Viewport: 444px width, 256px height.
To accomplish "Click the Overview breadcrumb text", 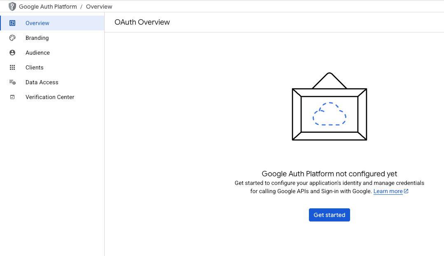I will [99, 7].
